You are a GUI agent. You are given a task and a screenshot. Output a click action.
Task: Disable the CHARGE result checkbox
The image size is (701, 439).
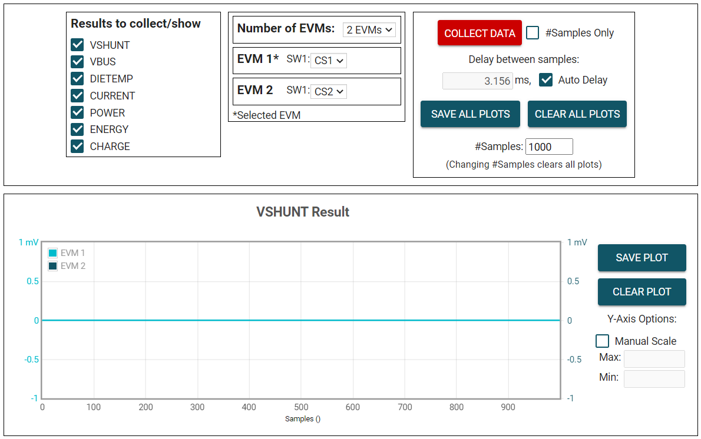click(x=77, y=147)
